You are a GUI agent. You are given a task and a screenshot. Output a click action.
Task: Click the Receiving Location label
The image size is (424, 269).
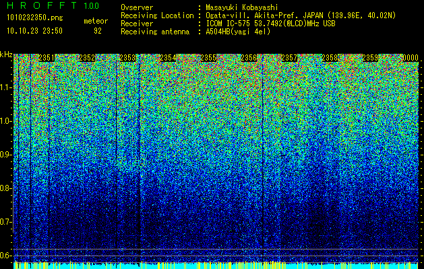click(157, 15)
